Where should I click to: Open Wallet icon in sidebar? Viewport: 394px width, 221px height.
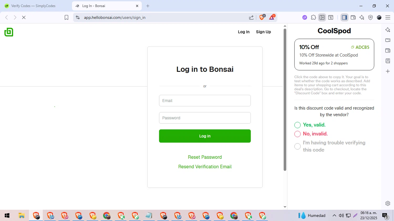[388, 51]
